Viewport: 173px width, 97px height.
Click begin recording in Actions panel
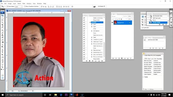[x=89, y=61]
